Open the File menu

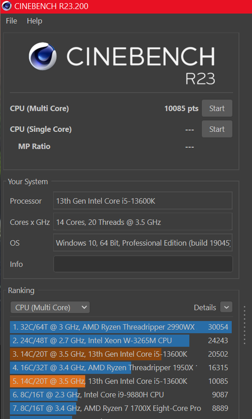(11, 21)
